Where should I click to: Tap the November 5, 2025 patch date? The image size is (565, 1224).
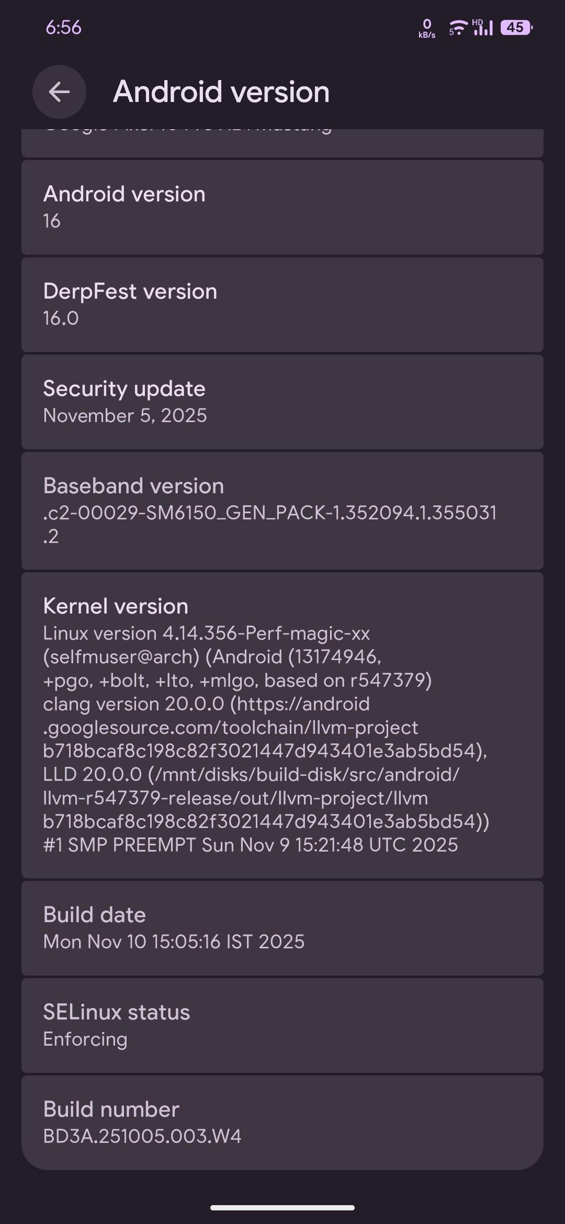pyautogui.click(x=125, y=416)
